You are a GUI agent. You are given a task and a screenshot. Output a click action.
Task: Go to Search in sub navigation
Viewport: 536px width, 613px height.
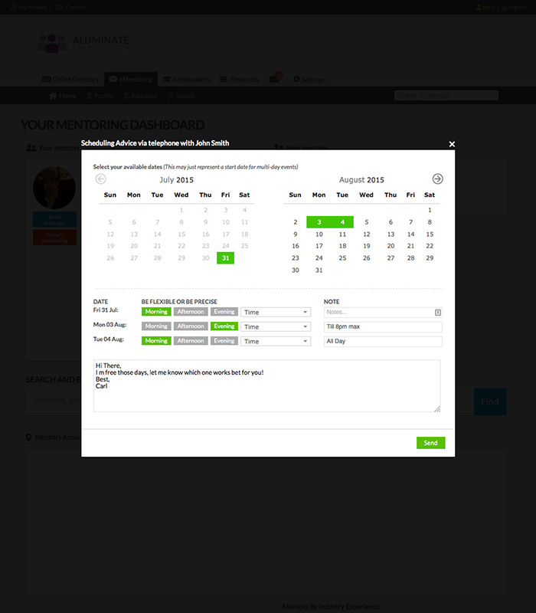click(x=181, y=96)
